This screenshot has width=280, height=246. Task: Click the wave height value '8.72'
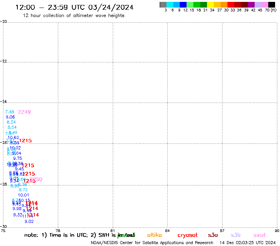point(23,190)
